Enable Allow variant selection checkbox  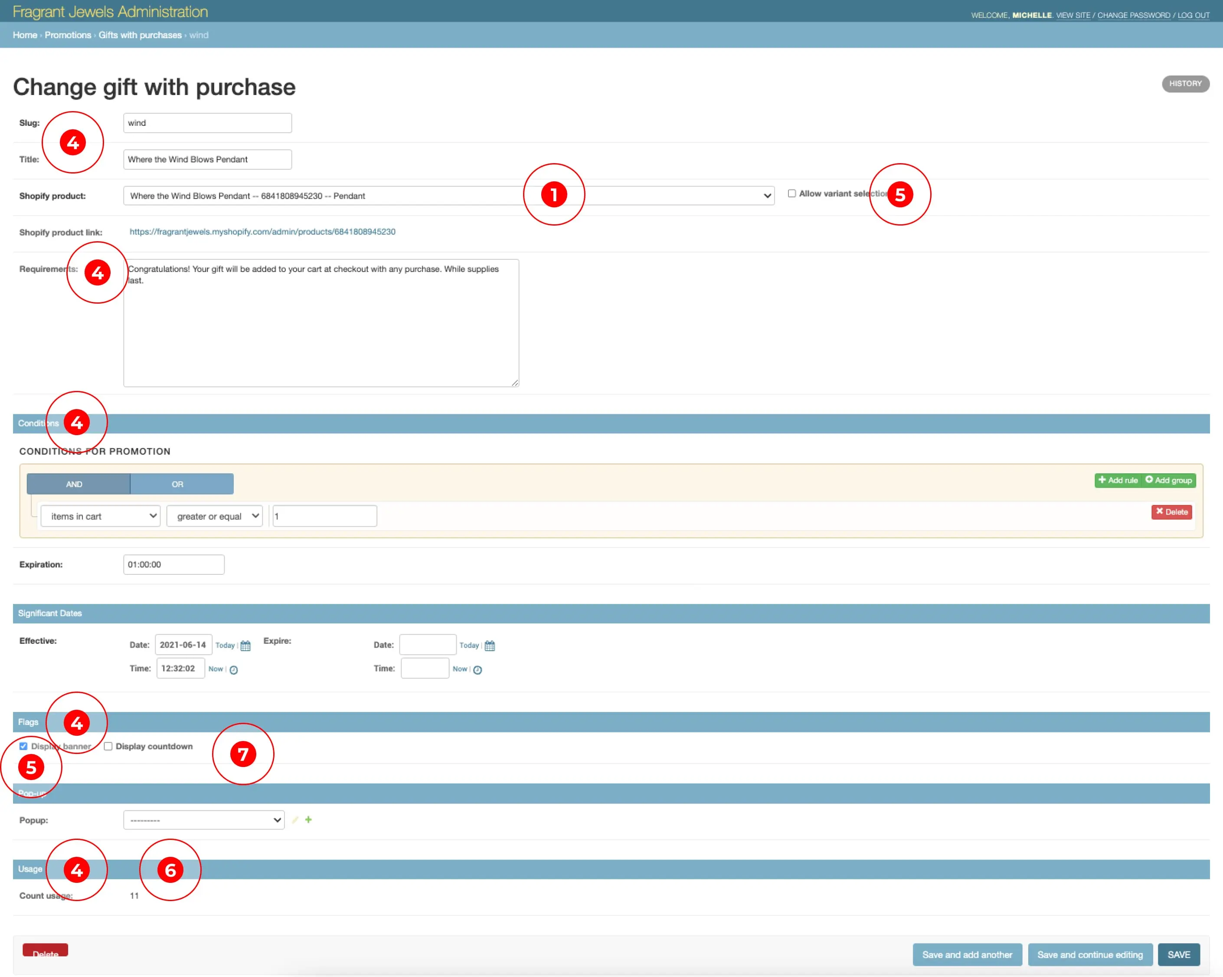(x=791, y=193)
